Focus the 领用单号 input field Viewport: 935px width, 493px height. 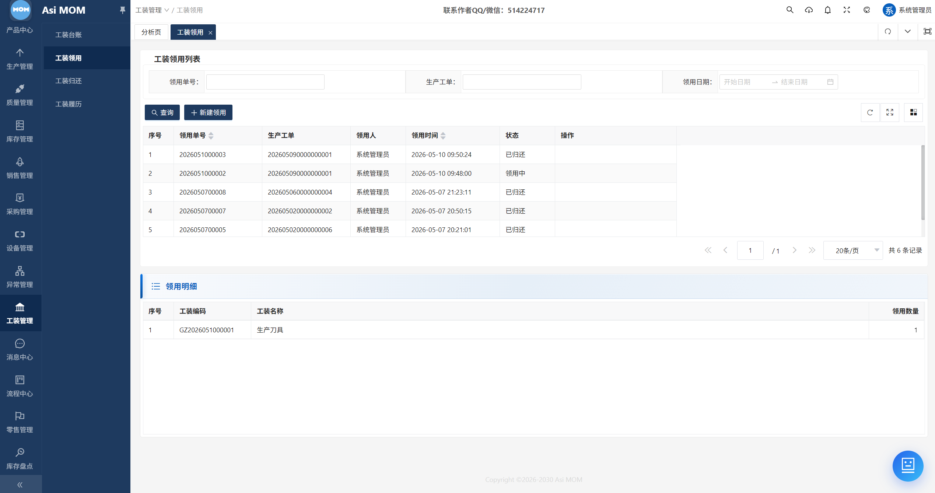pyautogui.click(x=265, y=82)
